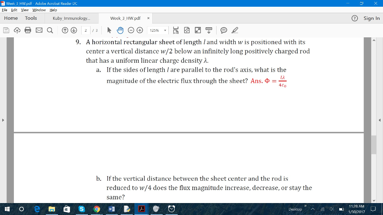Click the vertical scrollbar thumb
Screen dimensions: 383x215
tap(374, 144)
